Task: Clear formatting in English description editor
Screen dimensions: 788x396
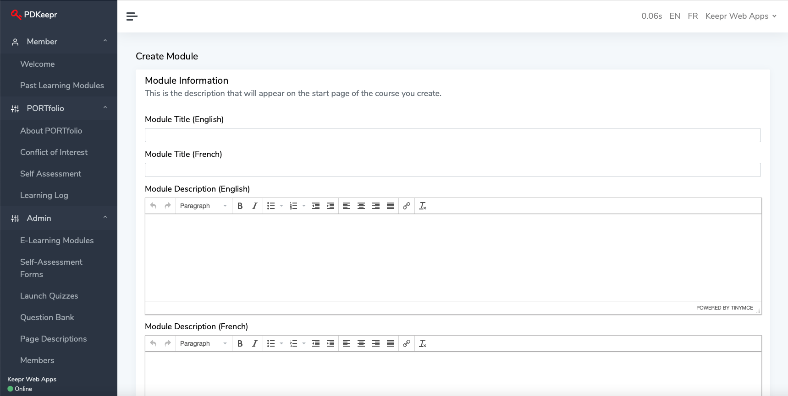Action: 423,206
